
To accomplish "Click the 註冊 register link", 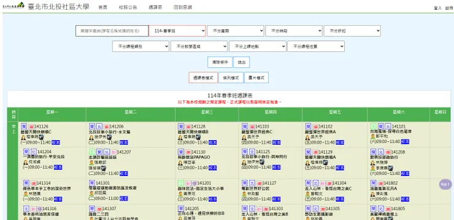I will point(449,9).
